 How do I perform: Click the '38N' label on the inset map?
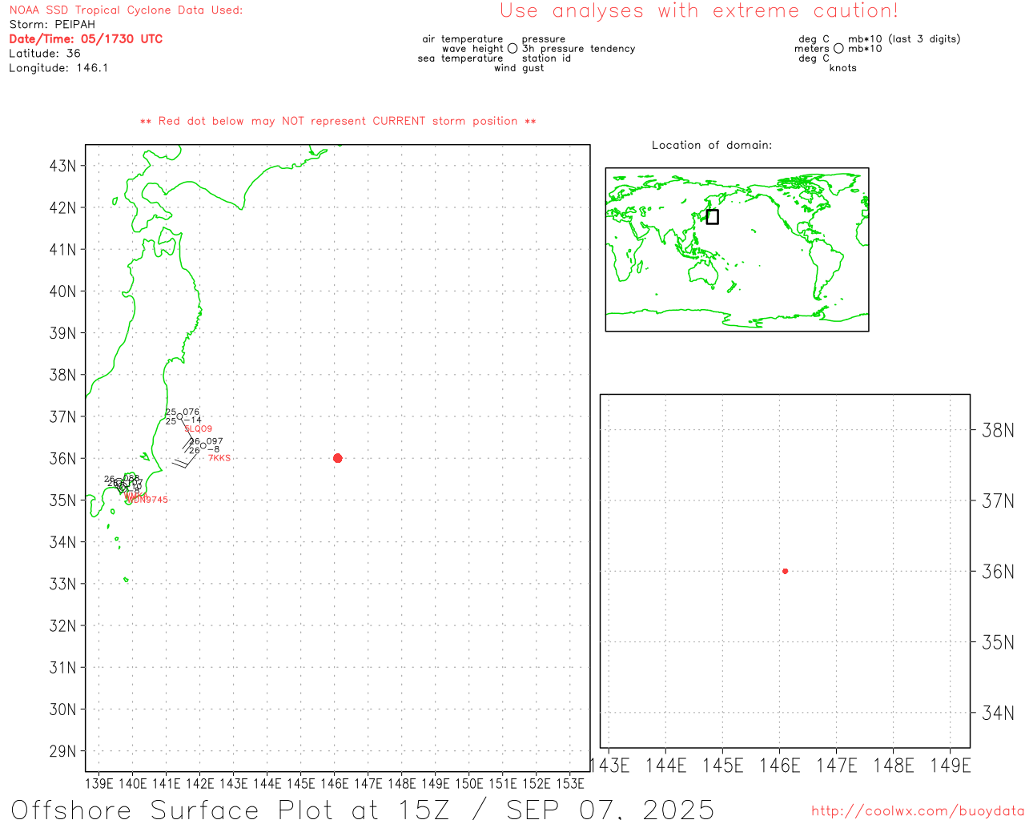tap(998, 431)
